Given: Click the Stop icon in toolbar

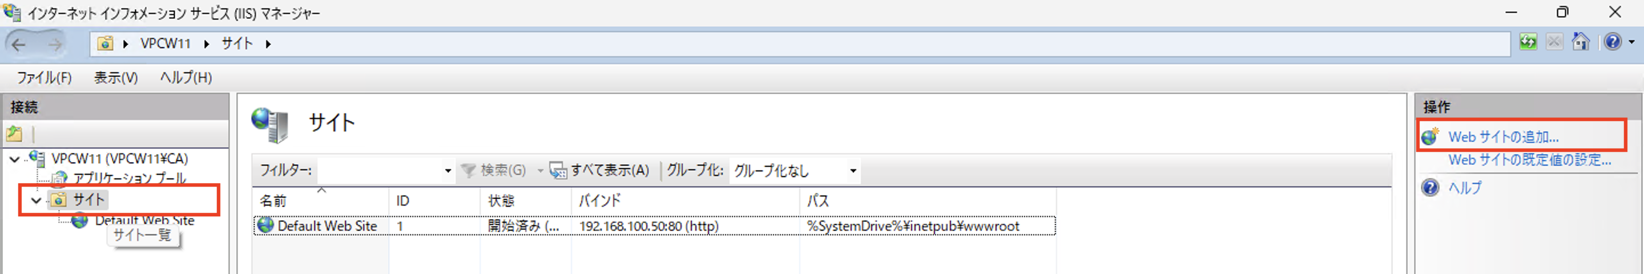Looking at the screenshot, I should pyautogui.click(x=1554, y=43).
